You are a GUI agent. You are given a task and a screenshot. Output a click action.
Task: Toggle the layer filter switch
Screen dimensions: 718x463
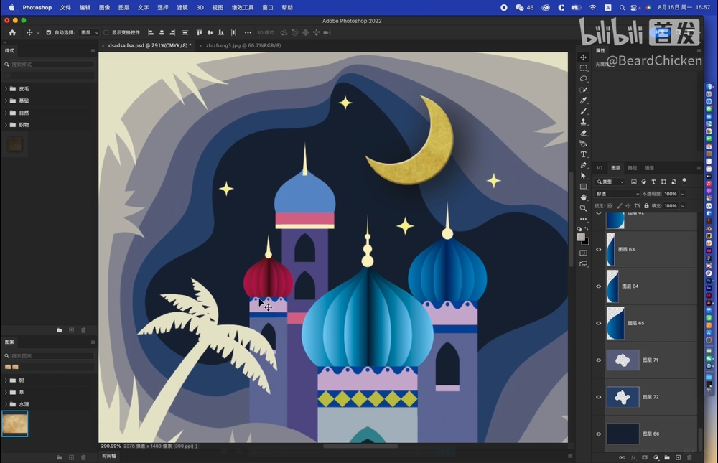[x=684, y=182]
